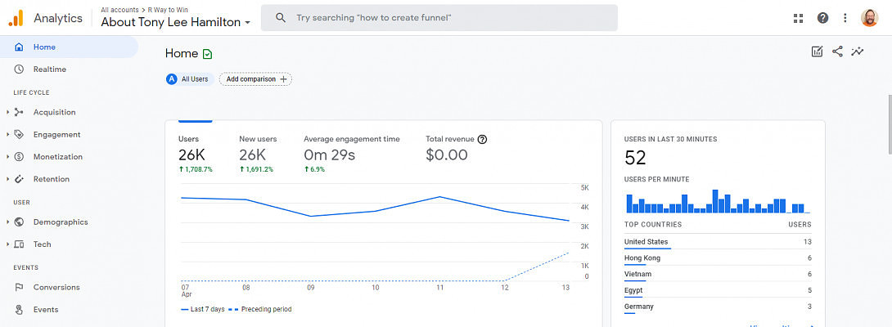The width and height of the screenshot is (892, 327).
Task: Click the All Users segment chip
Action: pos(189,79)
